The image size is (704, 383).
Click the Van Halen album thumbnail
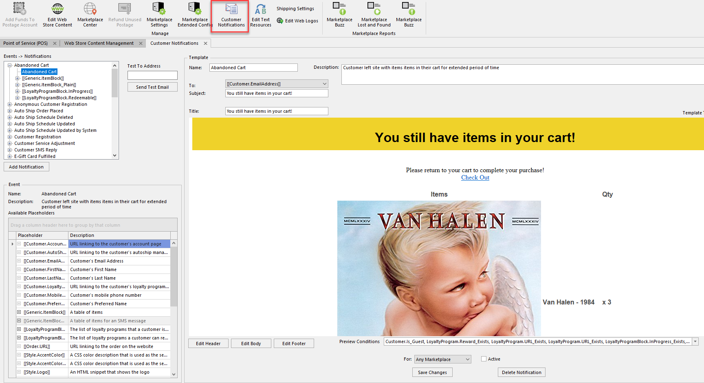pos(439,268)
